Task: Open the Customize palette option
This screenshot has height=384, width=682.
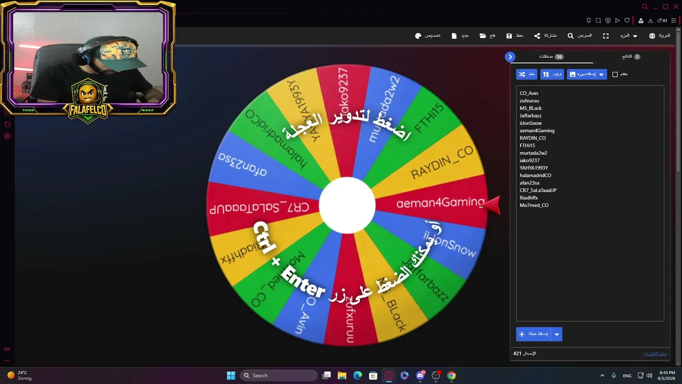Action: (x=428, y=36)
